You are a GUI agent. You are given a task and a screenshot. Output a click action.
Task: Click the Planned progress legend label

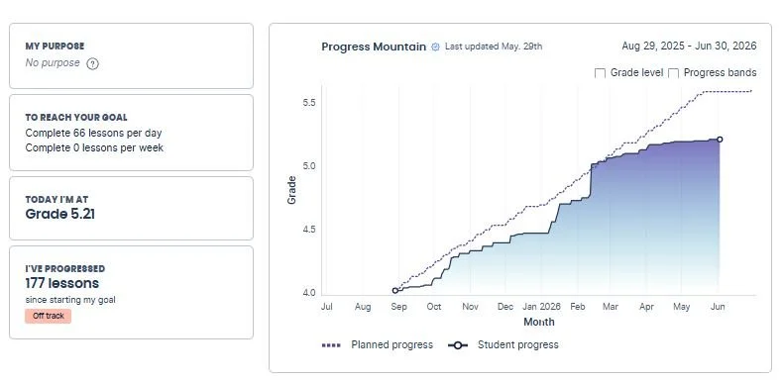point(392,345)
